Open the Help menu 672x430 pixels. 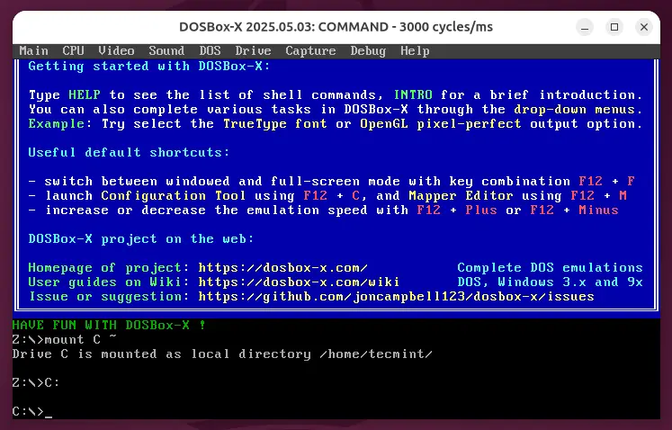coord(415,51)
